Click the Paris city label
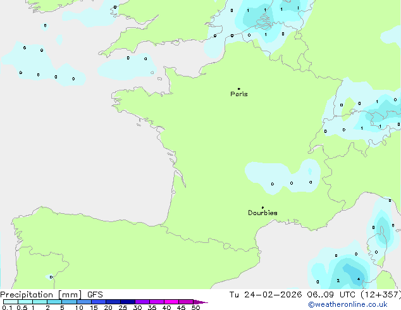The image size is (401, 310). pyautogui.click(x=239, y=94)
